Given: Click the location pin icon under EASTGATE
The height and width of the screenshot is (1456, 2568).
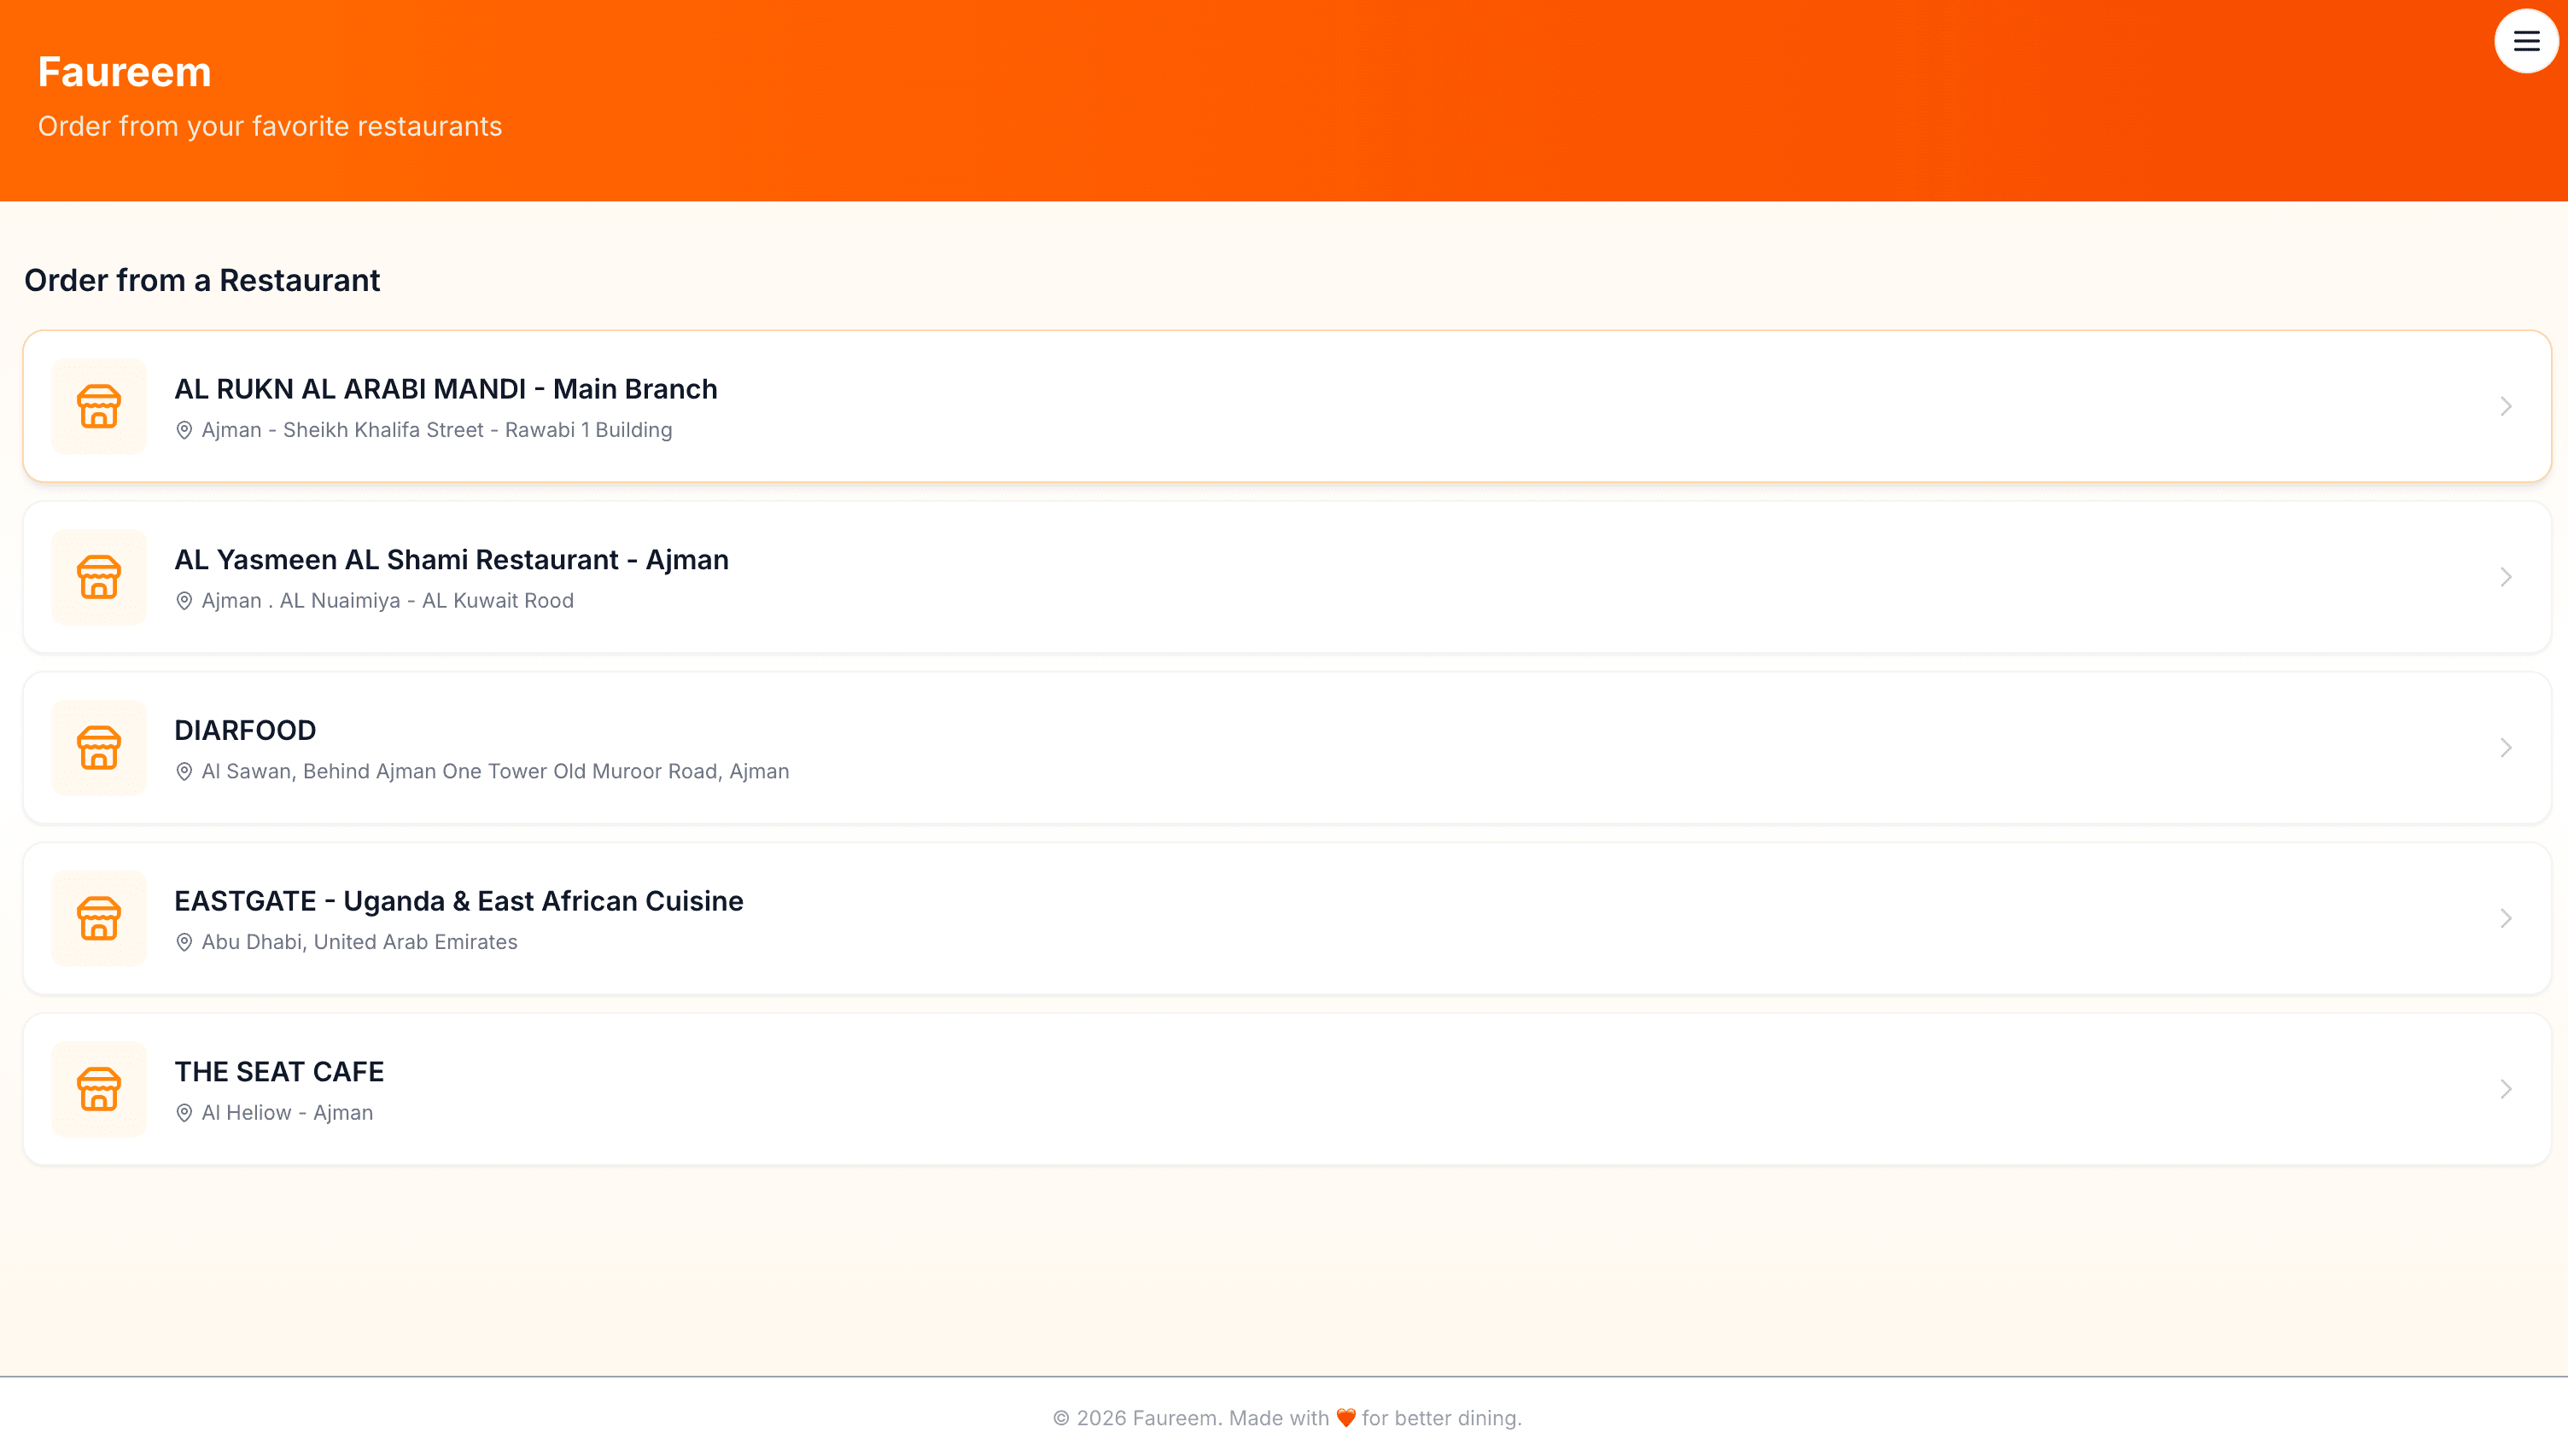Looking at the screenshot, I should (184, 941).
